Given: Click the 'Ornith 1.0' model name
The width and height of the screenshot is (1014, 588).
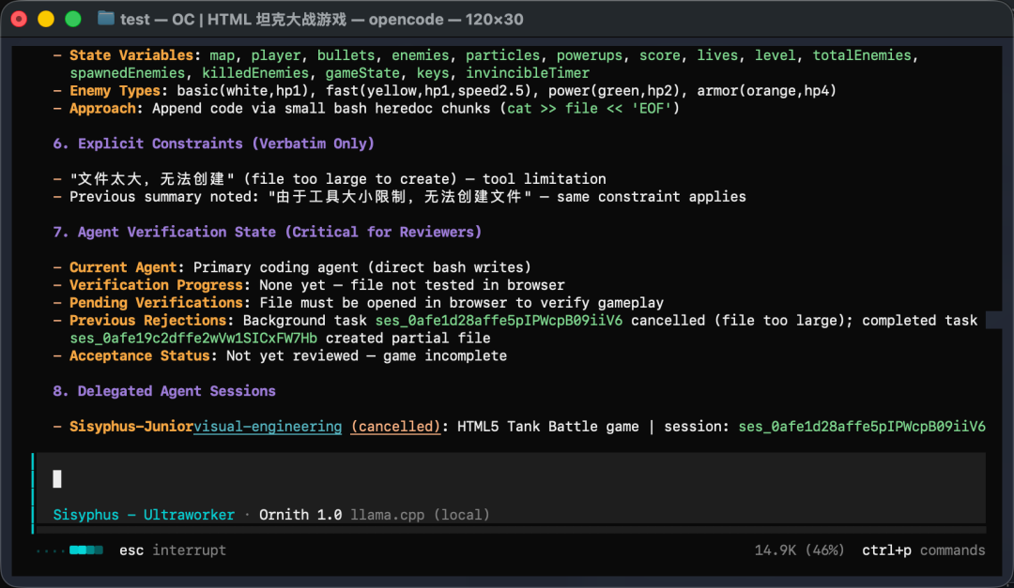Looking at the screenshot, I should [x=300, y=515].
